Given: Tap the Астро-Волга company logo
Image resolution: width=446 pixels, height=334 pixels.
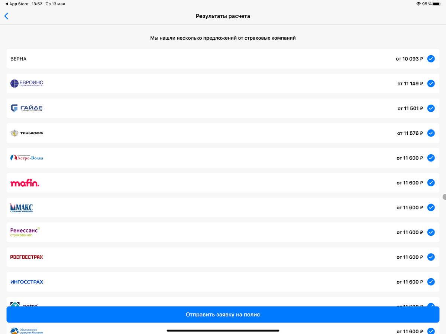Looking at the screenshot, I should 27,158.
